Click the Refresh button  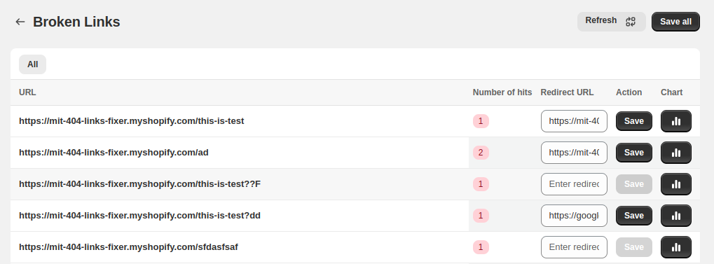[611, 22]
